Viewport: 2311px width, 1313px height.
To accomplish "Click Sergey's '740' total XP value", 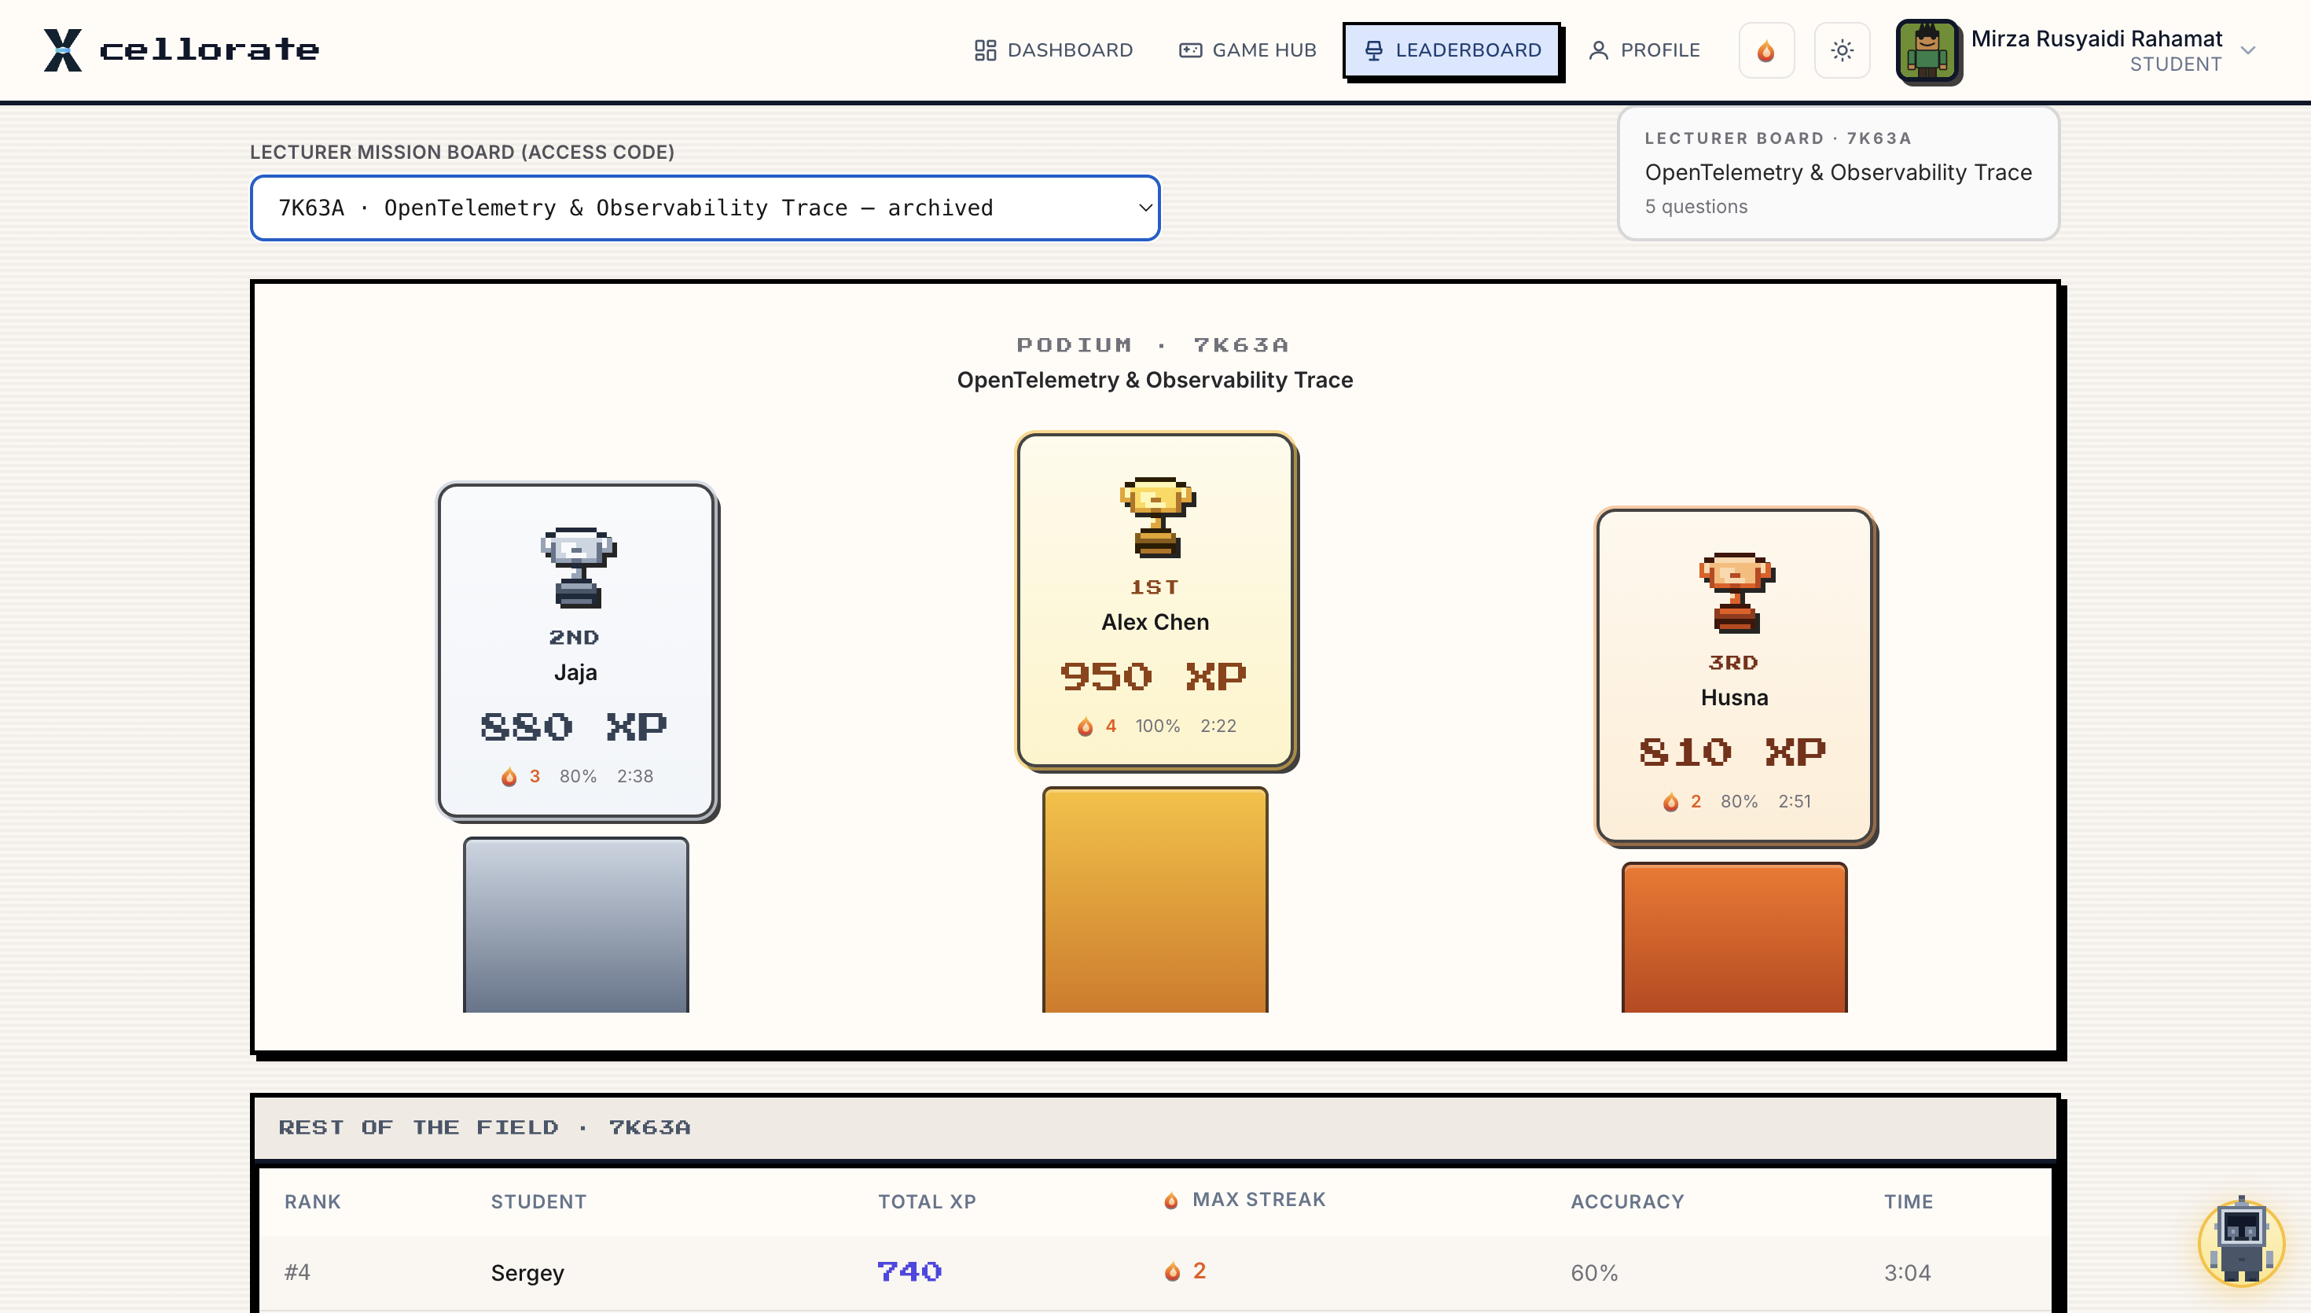I will point(909,1271).
